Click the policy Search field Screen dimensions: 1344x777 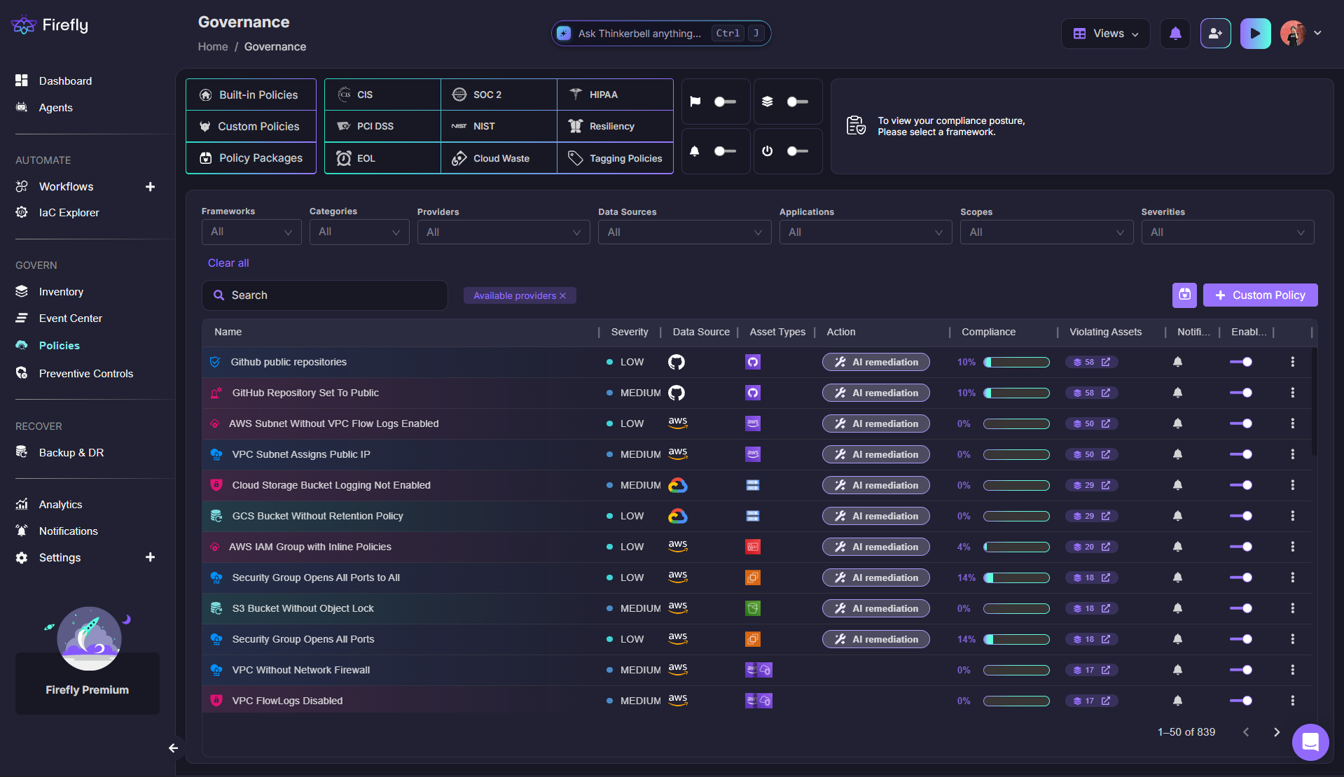325,295
